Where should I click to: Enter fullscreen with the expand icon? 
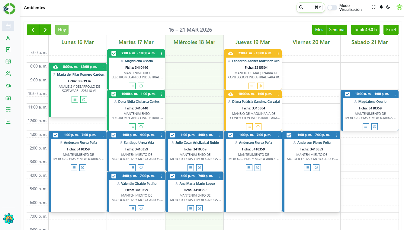coord(374,7)
